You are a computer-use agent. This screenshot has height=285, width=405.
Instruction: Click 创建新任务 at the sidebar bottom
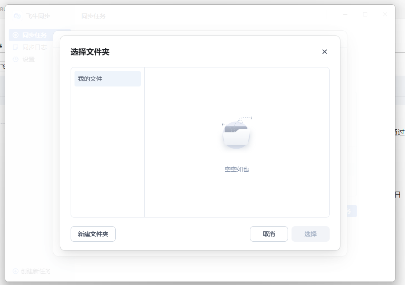pyautogui.click(x=32, y=271)
